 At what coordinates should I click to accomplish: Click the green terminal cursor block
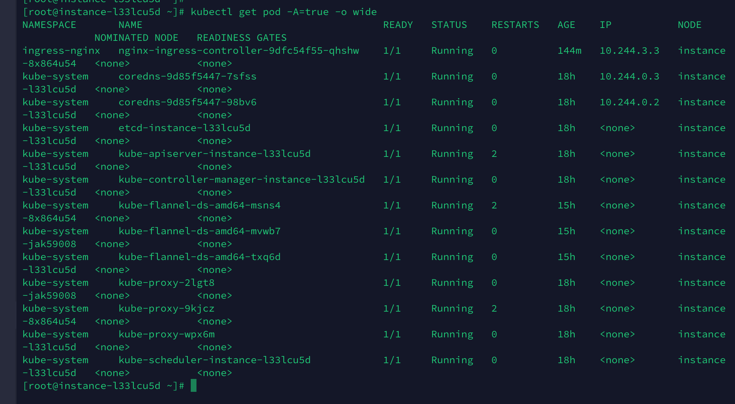click(x=194, y=386)
